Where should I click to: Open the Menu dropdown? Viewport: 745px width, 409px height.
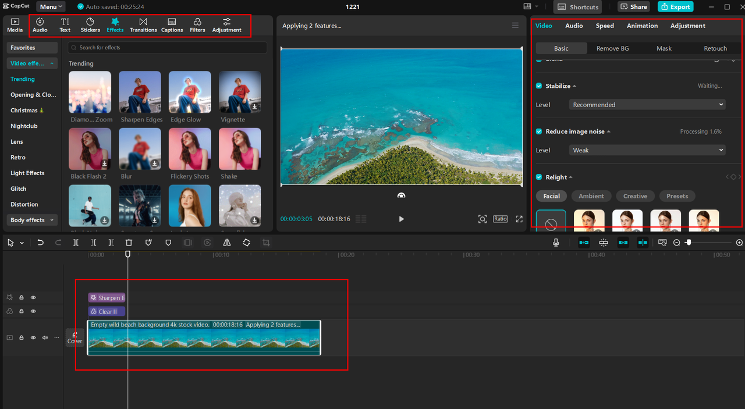(51, 7)
